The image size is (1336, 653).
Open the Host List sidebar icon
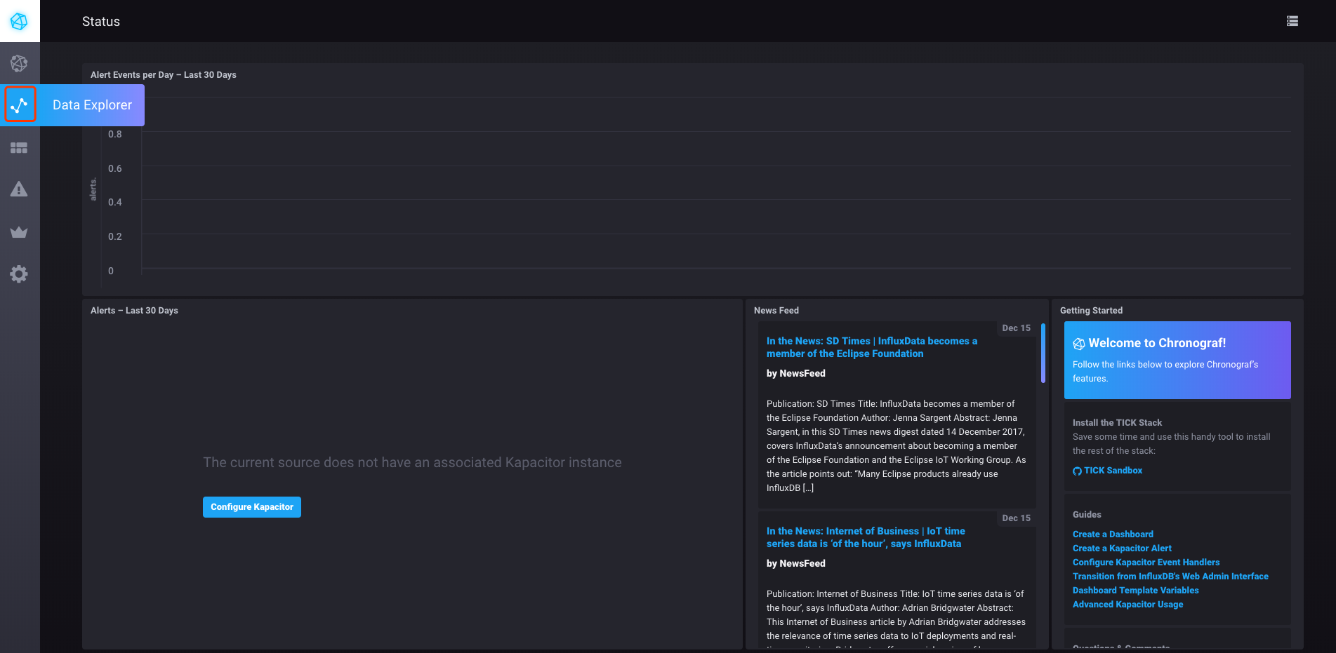coord(19,63)
